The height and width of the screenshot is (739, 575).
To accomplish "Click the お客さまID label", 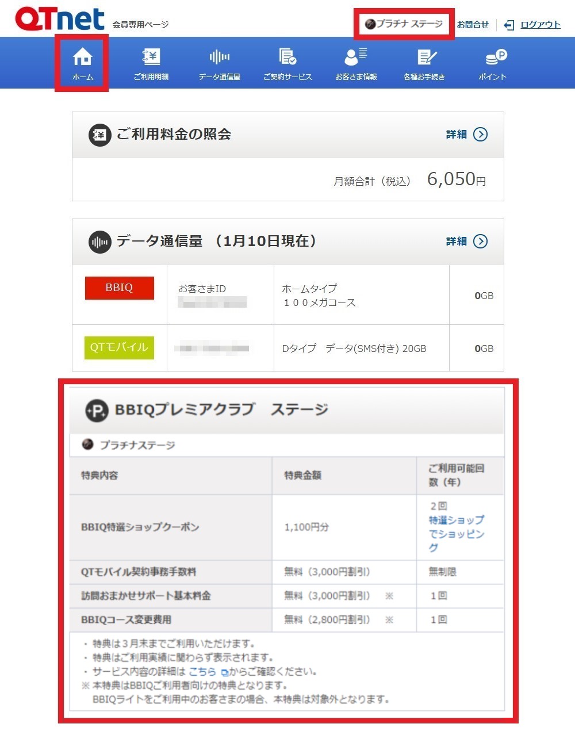I will 202,289.
